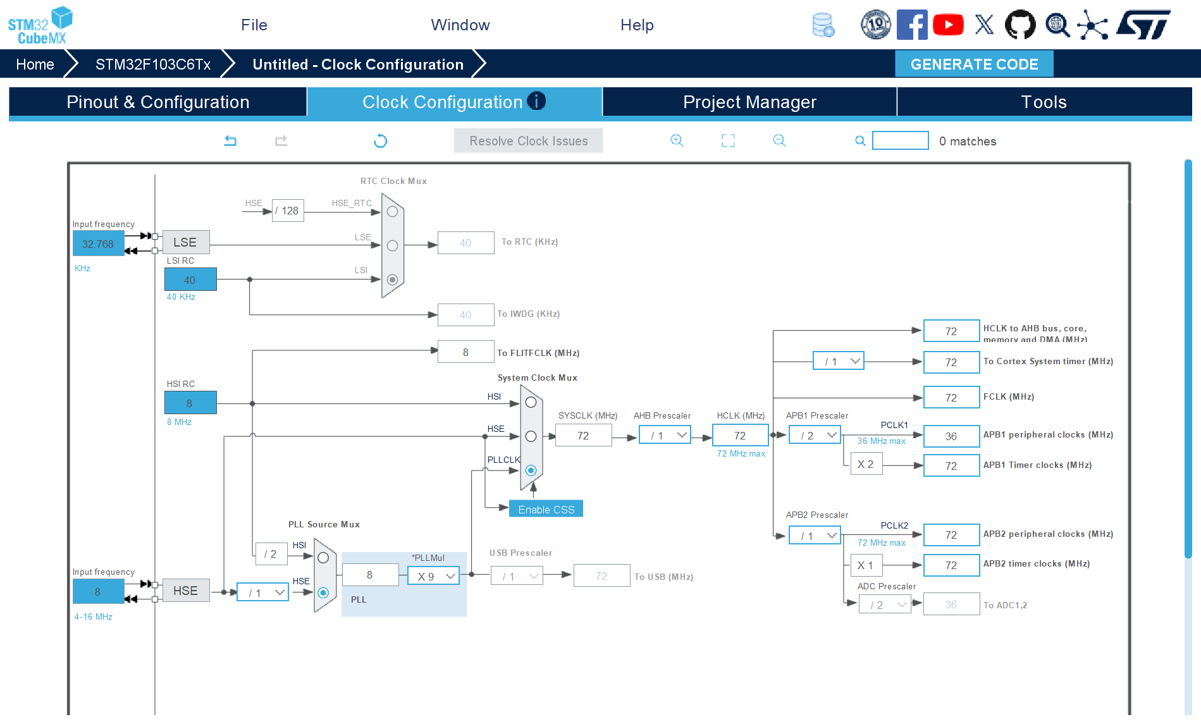Image resolution: width=1201 pixels, height=724 pixels.
Task: Click the STM32CubeMX logo
Action: pyautogui.click(x=40, y=25)
